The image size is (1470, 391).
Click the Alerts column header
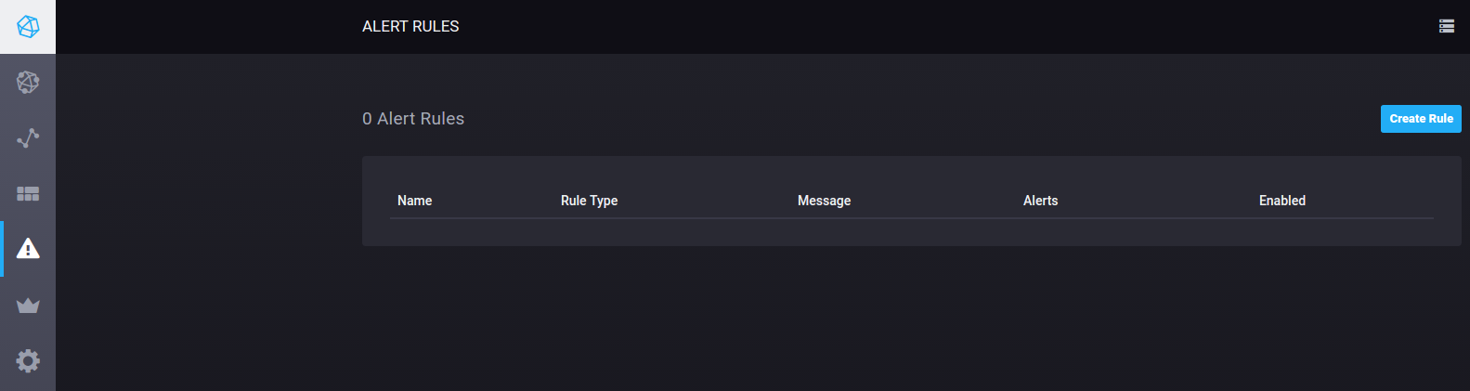(x=1040, y=201)
